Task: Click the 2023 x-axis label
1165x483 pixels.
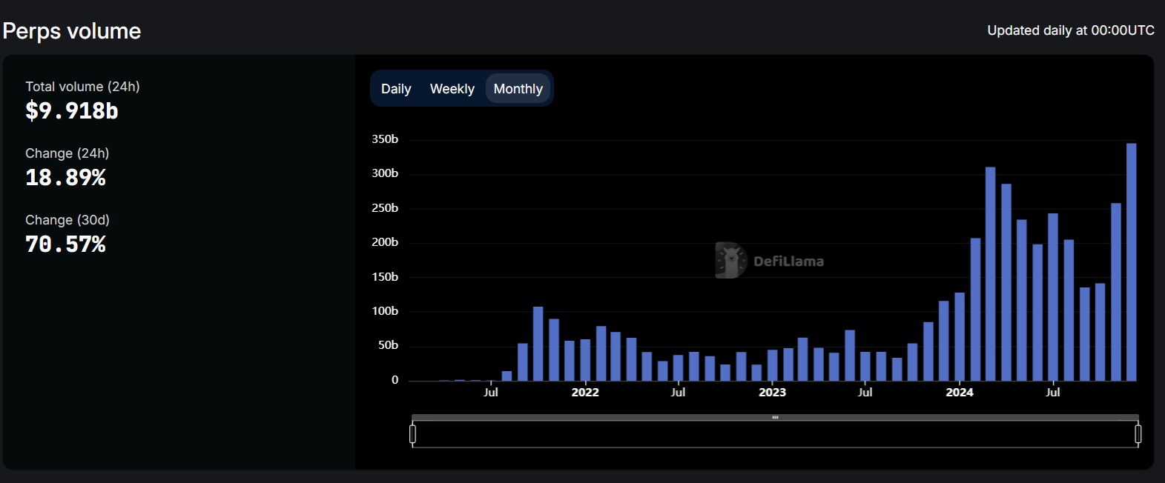Action: click(x=772, y=393)
